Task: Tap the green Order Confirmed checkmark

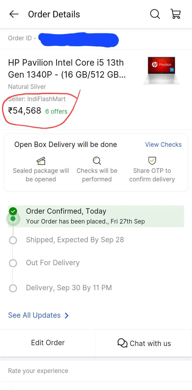Action: pyautogui.click(x=13, y=211)
